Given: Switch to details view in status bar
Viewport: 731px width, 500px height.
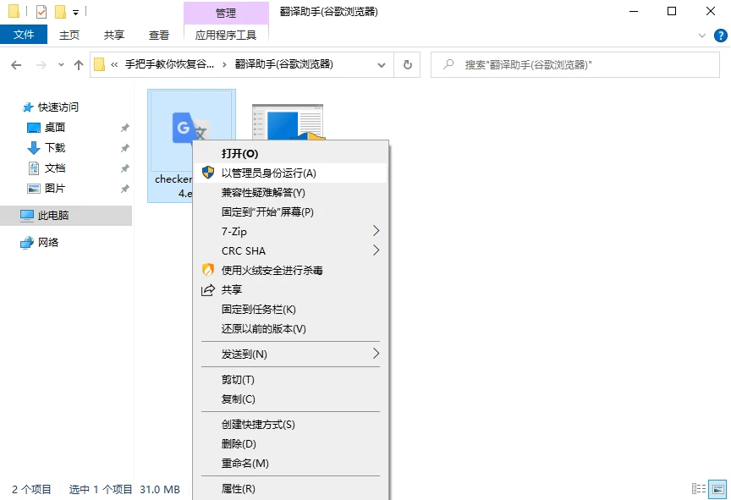Looking at the screenshot, I should (x=698, y=489).
